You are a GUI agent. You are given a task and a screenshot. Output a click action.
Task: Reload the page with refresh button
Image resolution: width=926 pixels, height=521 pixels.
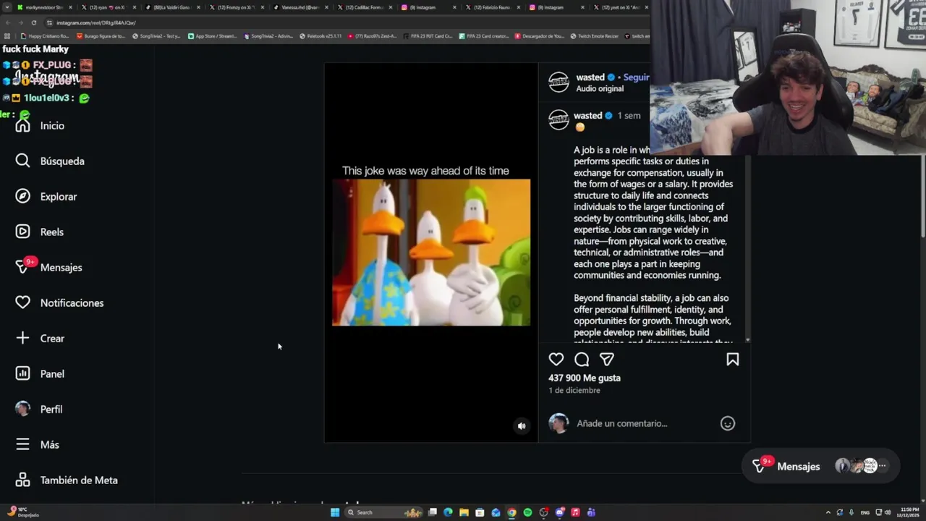(33, 22)
